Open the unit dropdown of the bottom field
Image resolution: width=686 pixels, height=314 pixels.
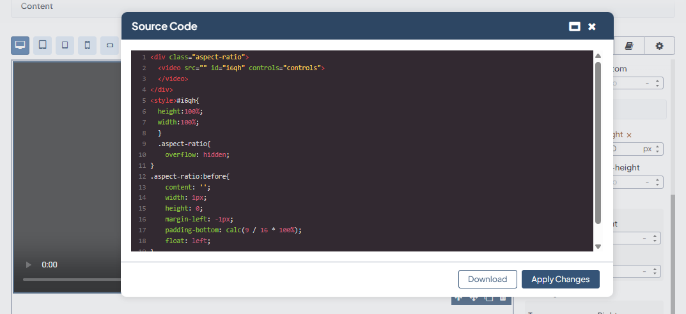click(648, 83)
